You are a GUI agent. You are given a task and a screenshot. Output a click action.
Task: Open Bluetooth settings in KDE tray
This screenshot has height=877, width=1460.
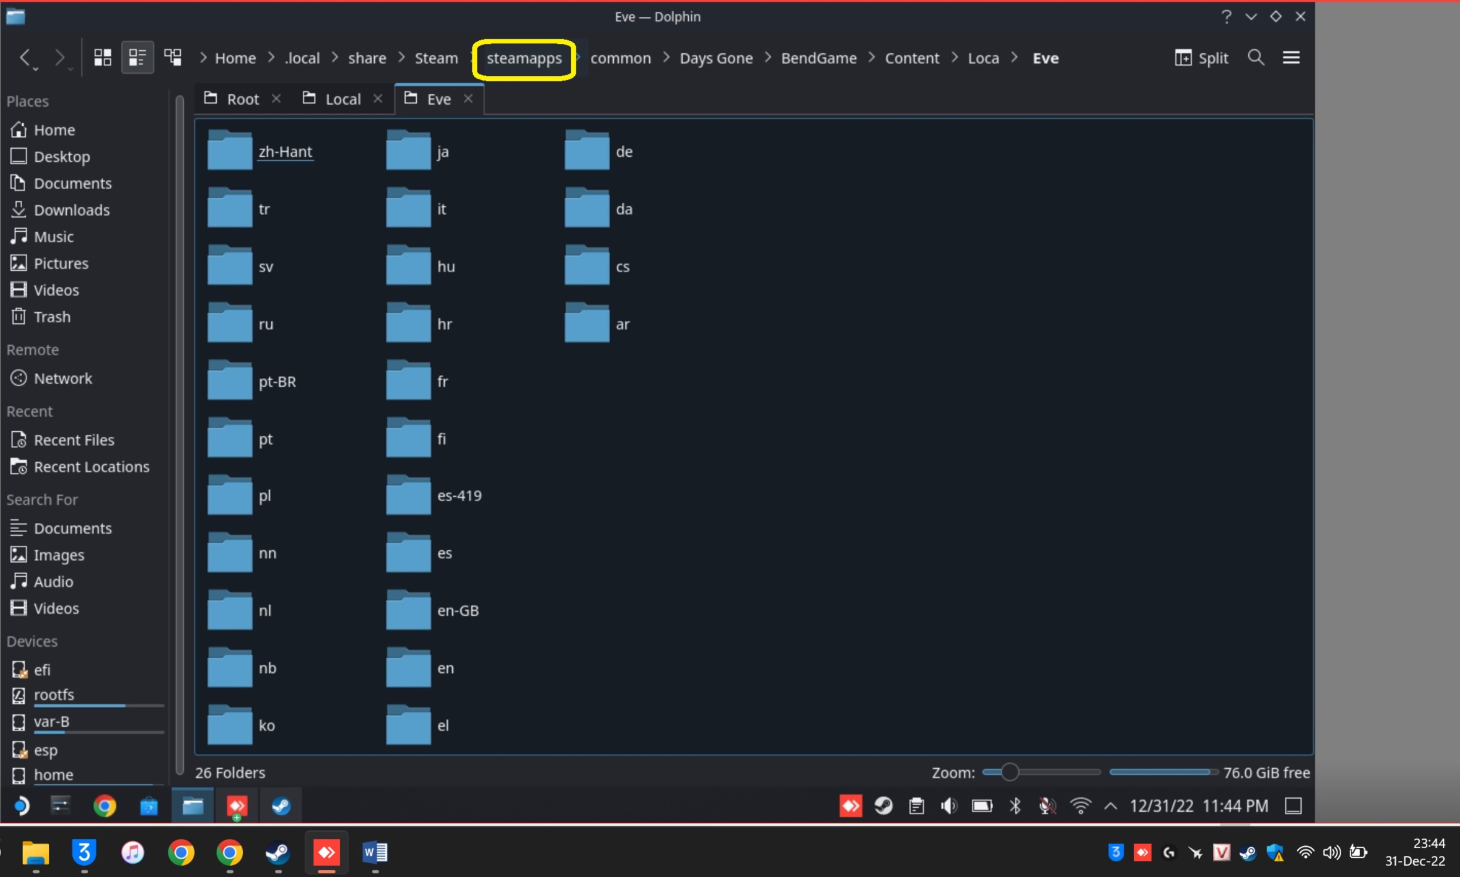click(x=1015, y=805)
